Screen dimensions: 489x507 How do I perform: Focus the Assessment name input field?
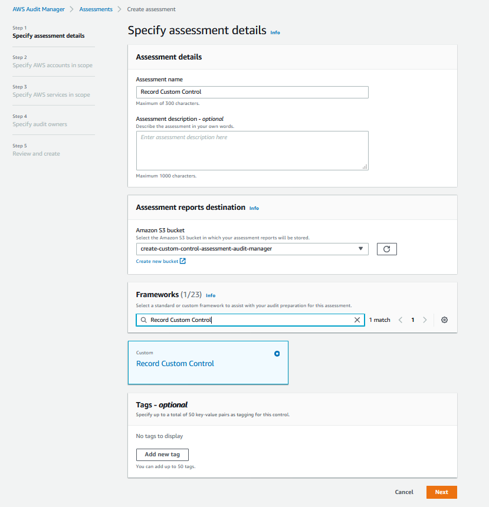click(x=252, y=92)
